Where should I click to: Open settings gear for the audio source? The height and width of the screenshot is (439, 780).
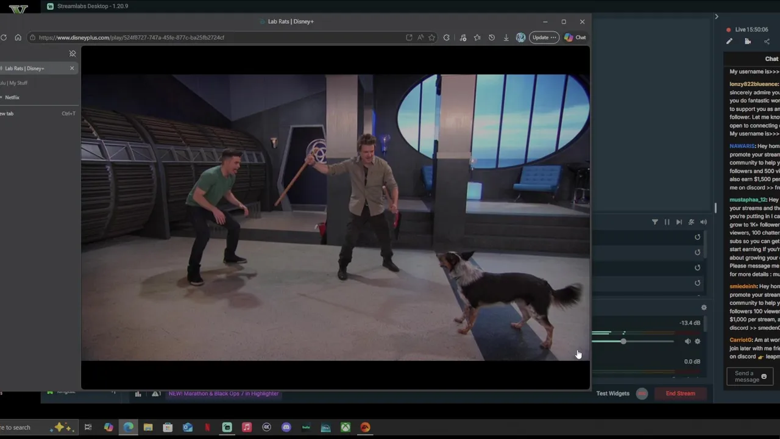[698, 341]
